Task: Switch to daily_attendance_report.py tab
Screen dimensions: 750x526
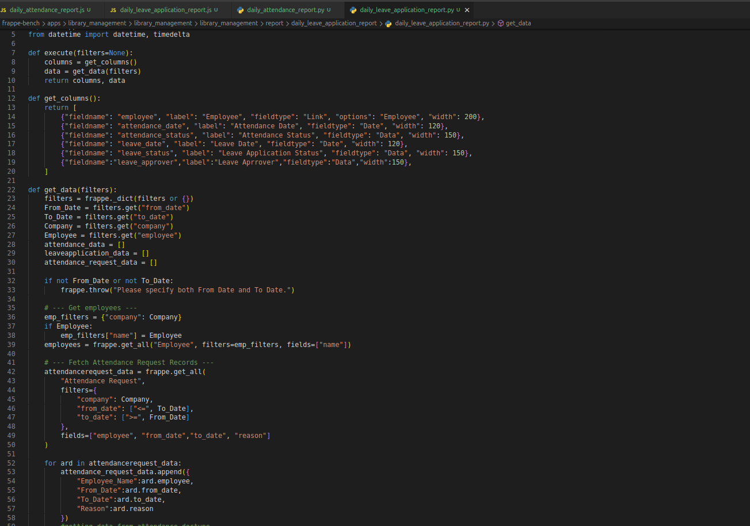Action: [285, 10]
